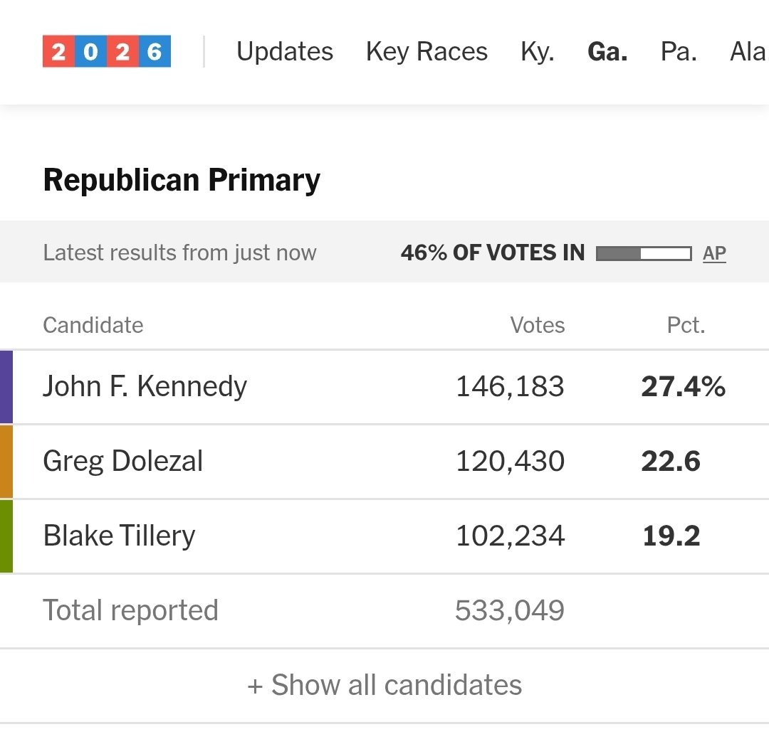Image resolution: width=769 pixels, height=749 pixels.
Task: Click the green Tillery color marker
Action: click(x=6, y=536)
